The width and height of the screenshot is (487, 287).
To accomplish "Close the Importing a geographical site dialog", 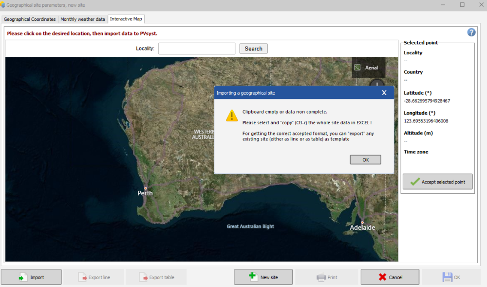I will [x=384, y=92].
